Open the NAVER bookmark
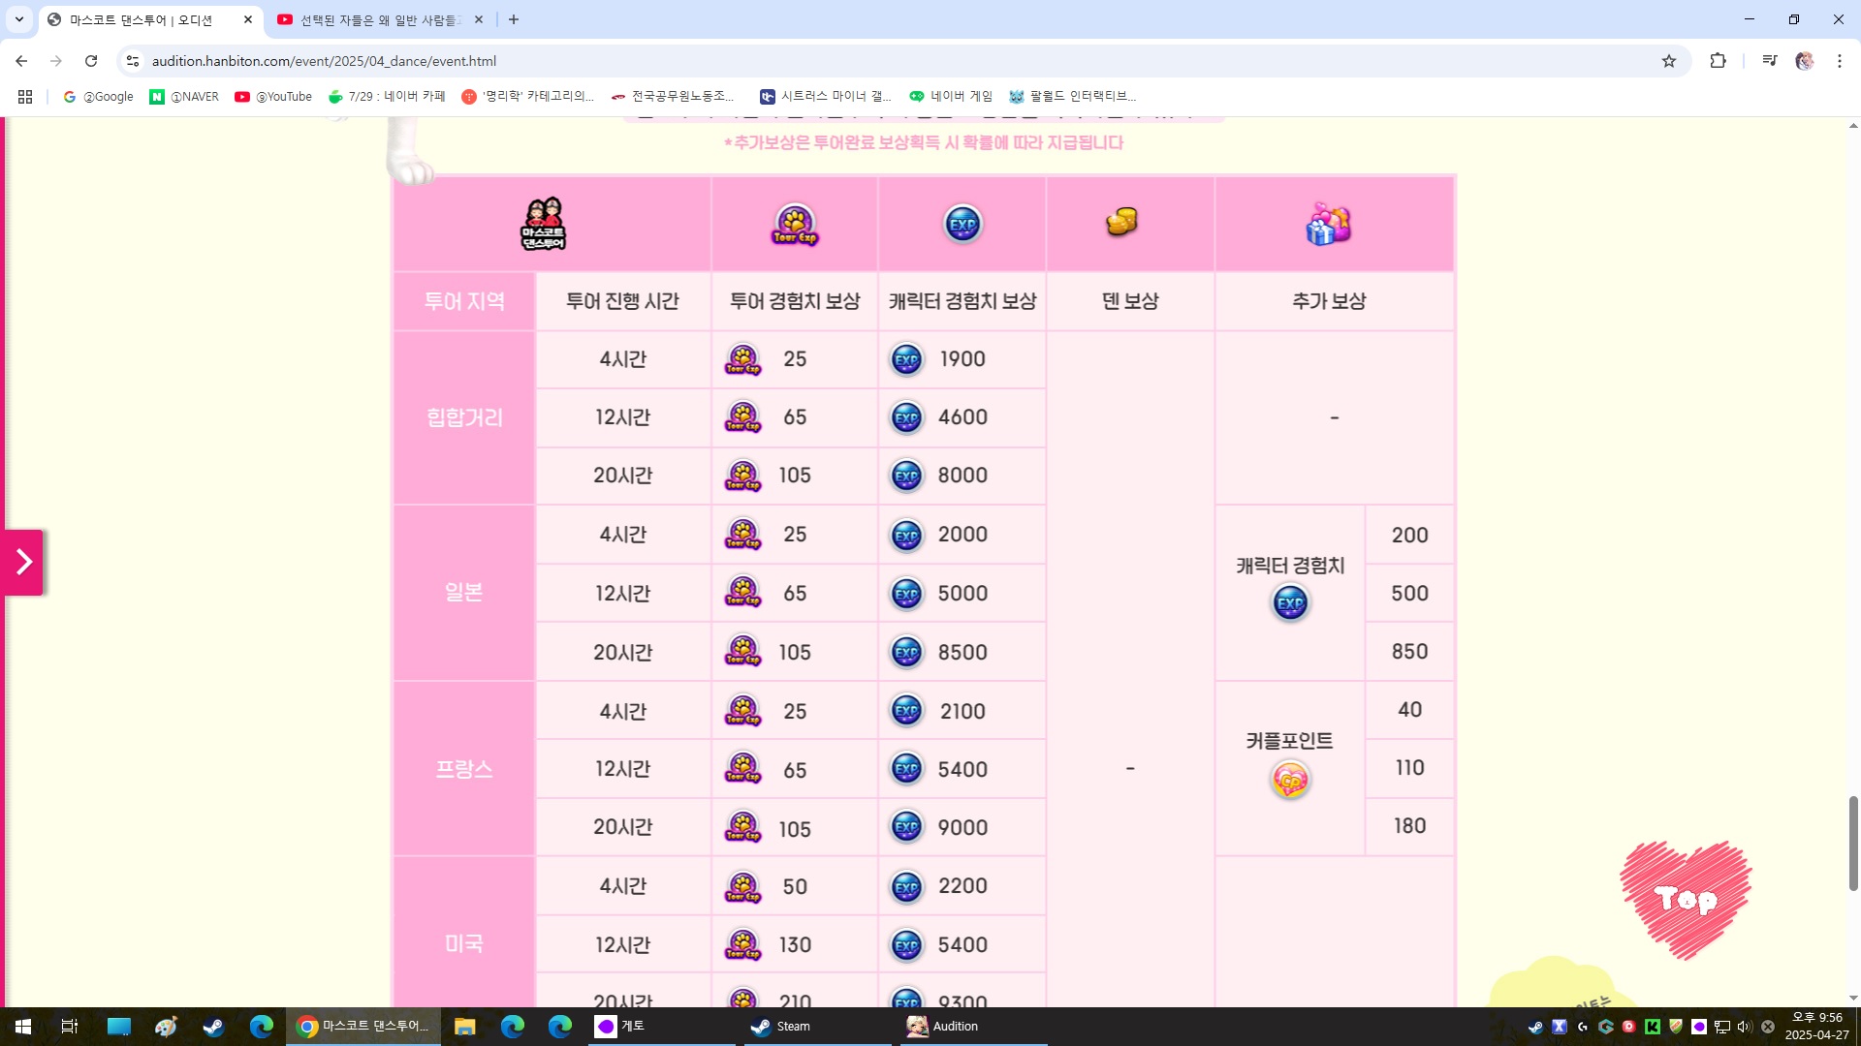Viewport: 1861px width, 1046px height. 184,97
